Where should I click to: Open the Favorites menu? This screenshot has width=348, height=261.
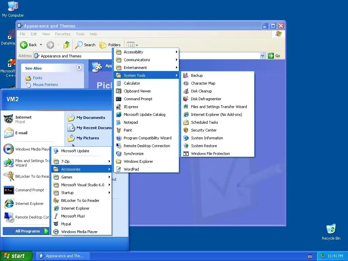point(63,34)
